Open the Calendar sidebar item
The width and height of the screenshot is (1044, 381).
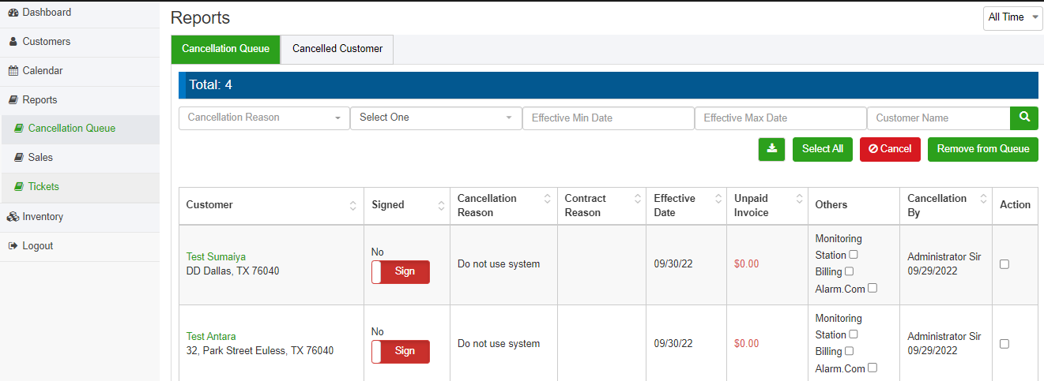[42, 71]
